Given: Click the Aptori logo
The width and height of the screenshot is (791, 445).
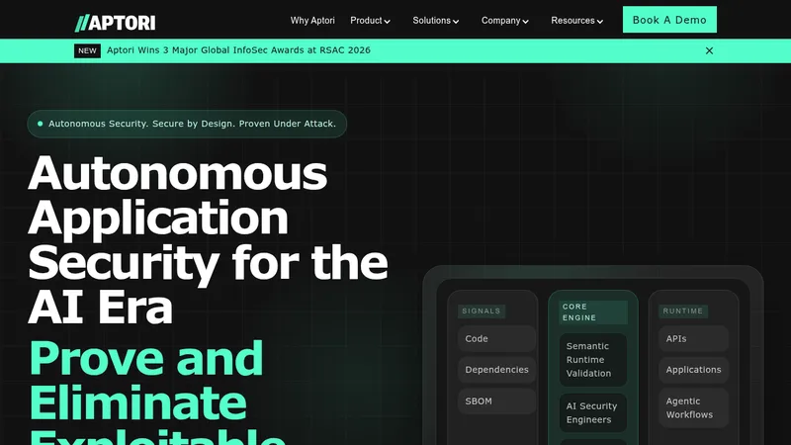Looking at the screenshot, I should pyautogui.click(x=115, y=23).
